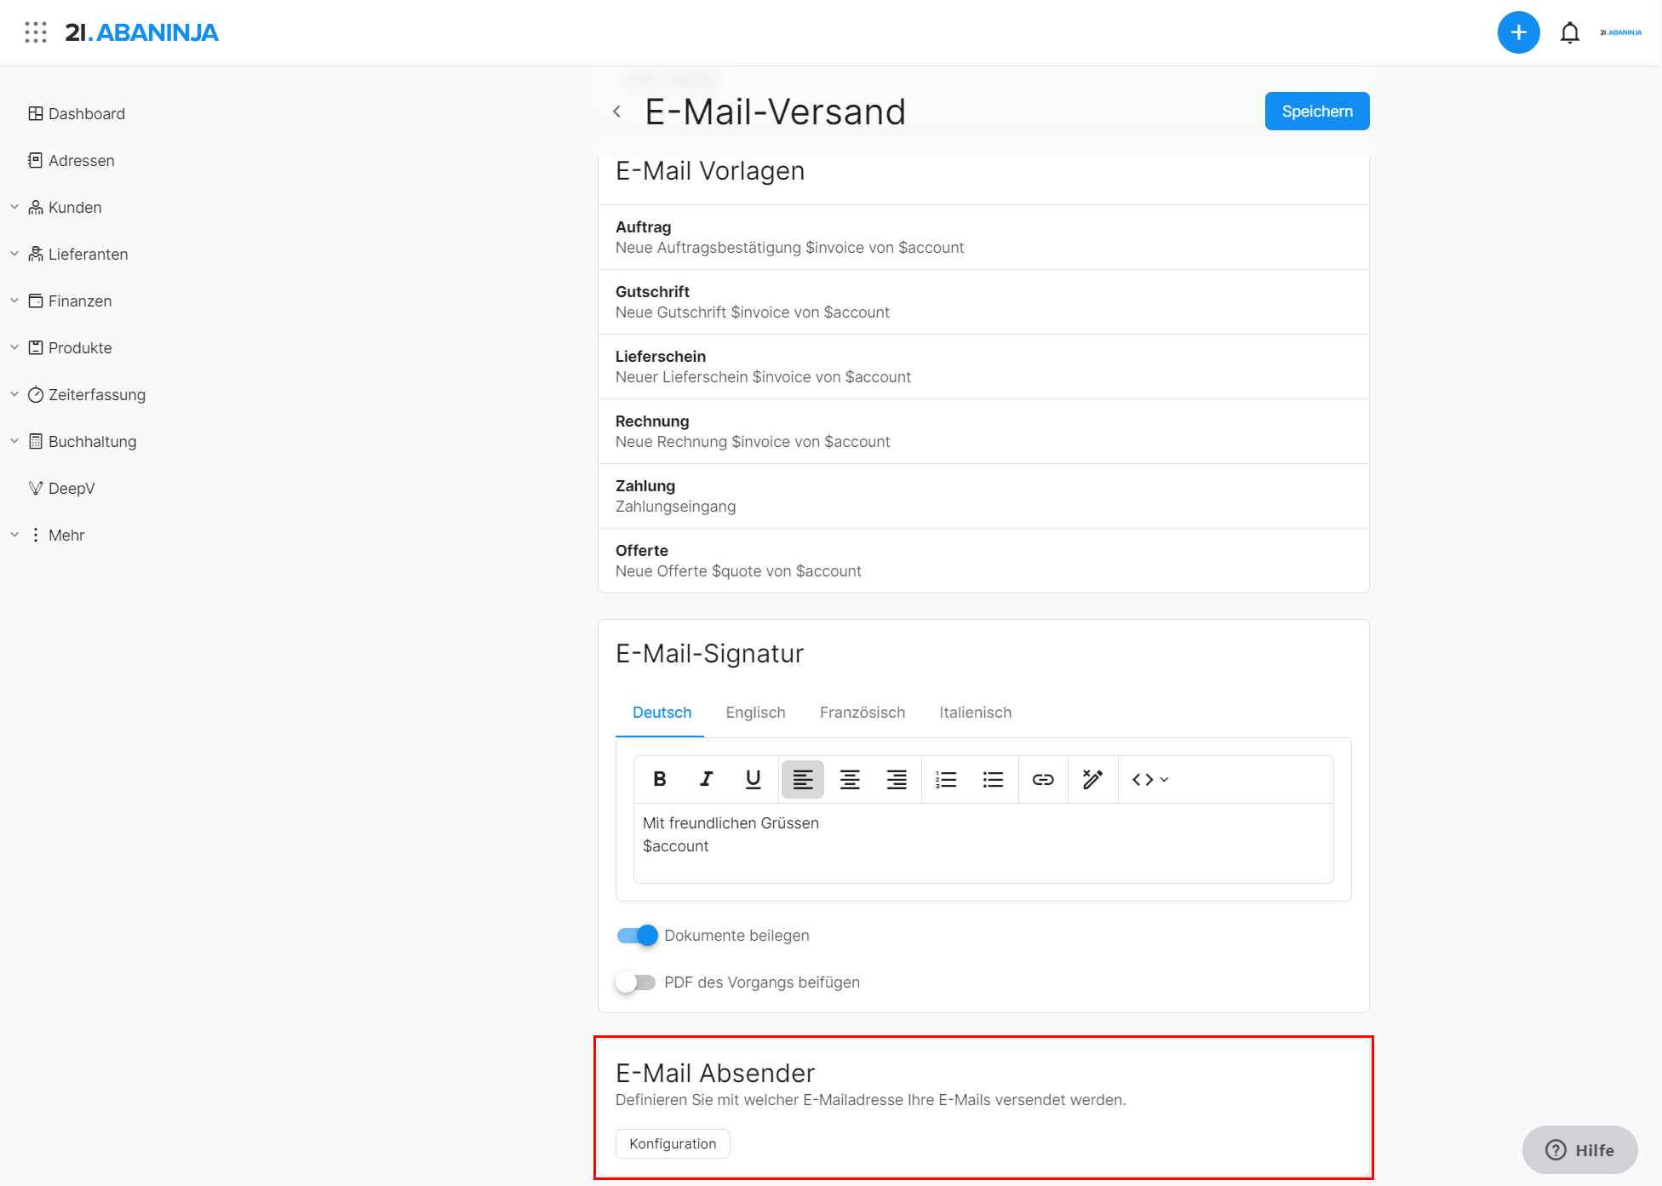This screenshot has width=1662, height=1186.
Task: Insert a hyperlink in signature
Action: (1043, 779)
